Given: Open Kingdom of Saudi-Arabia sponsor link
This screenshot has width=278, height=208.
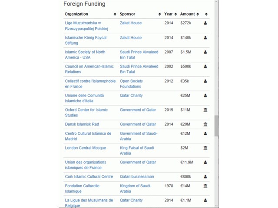Looking at the screenshot, I should (x=136, y=188).
